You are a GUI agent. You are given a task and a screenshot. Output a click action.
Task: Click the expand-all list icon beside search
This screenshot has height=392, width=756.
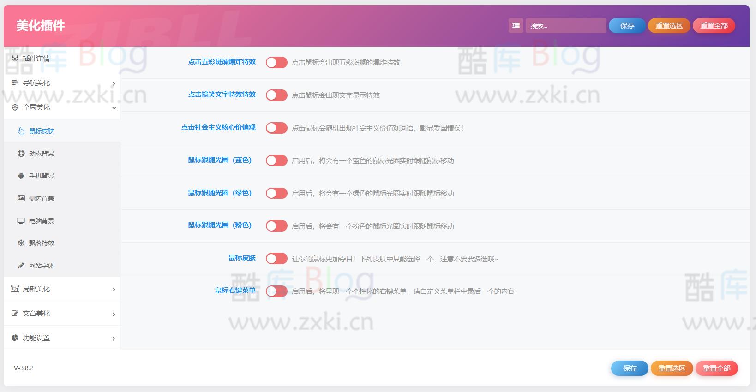point(516,26)
